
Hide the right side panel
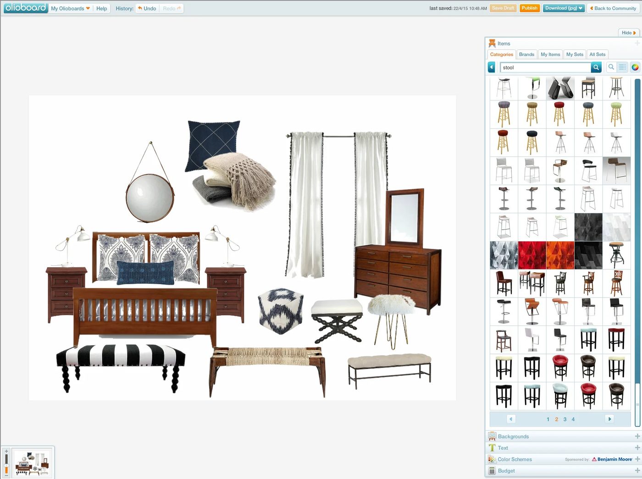pos(629,33)
